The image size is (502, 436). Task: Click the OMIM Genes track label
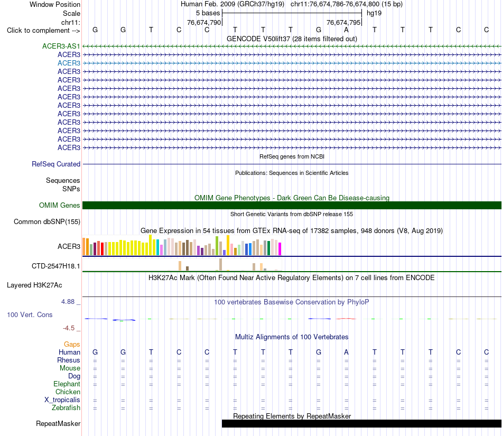[x=60, y=205]
